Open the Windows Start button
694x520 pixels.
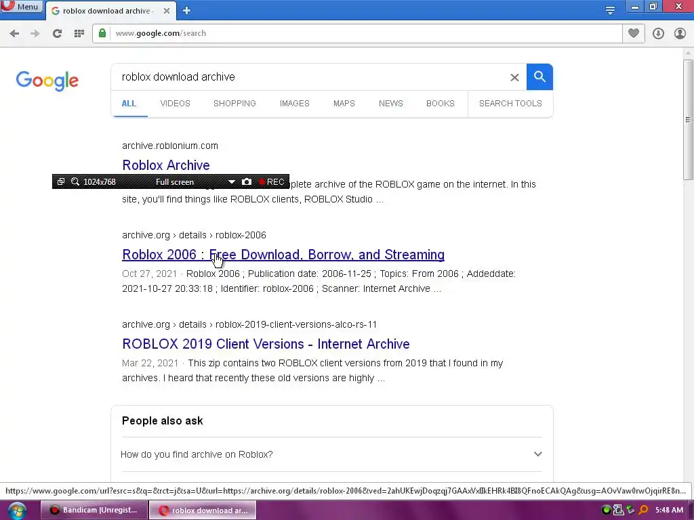[x=17, y=511]
